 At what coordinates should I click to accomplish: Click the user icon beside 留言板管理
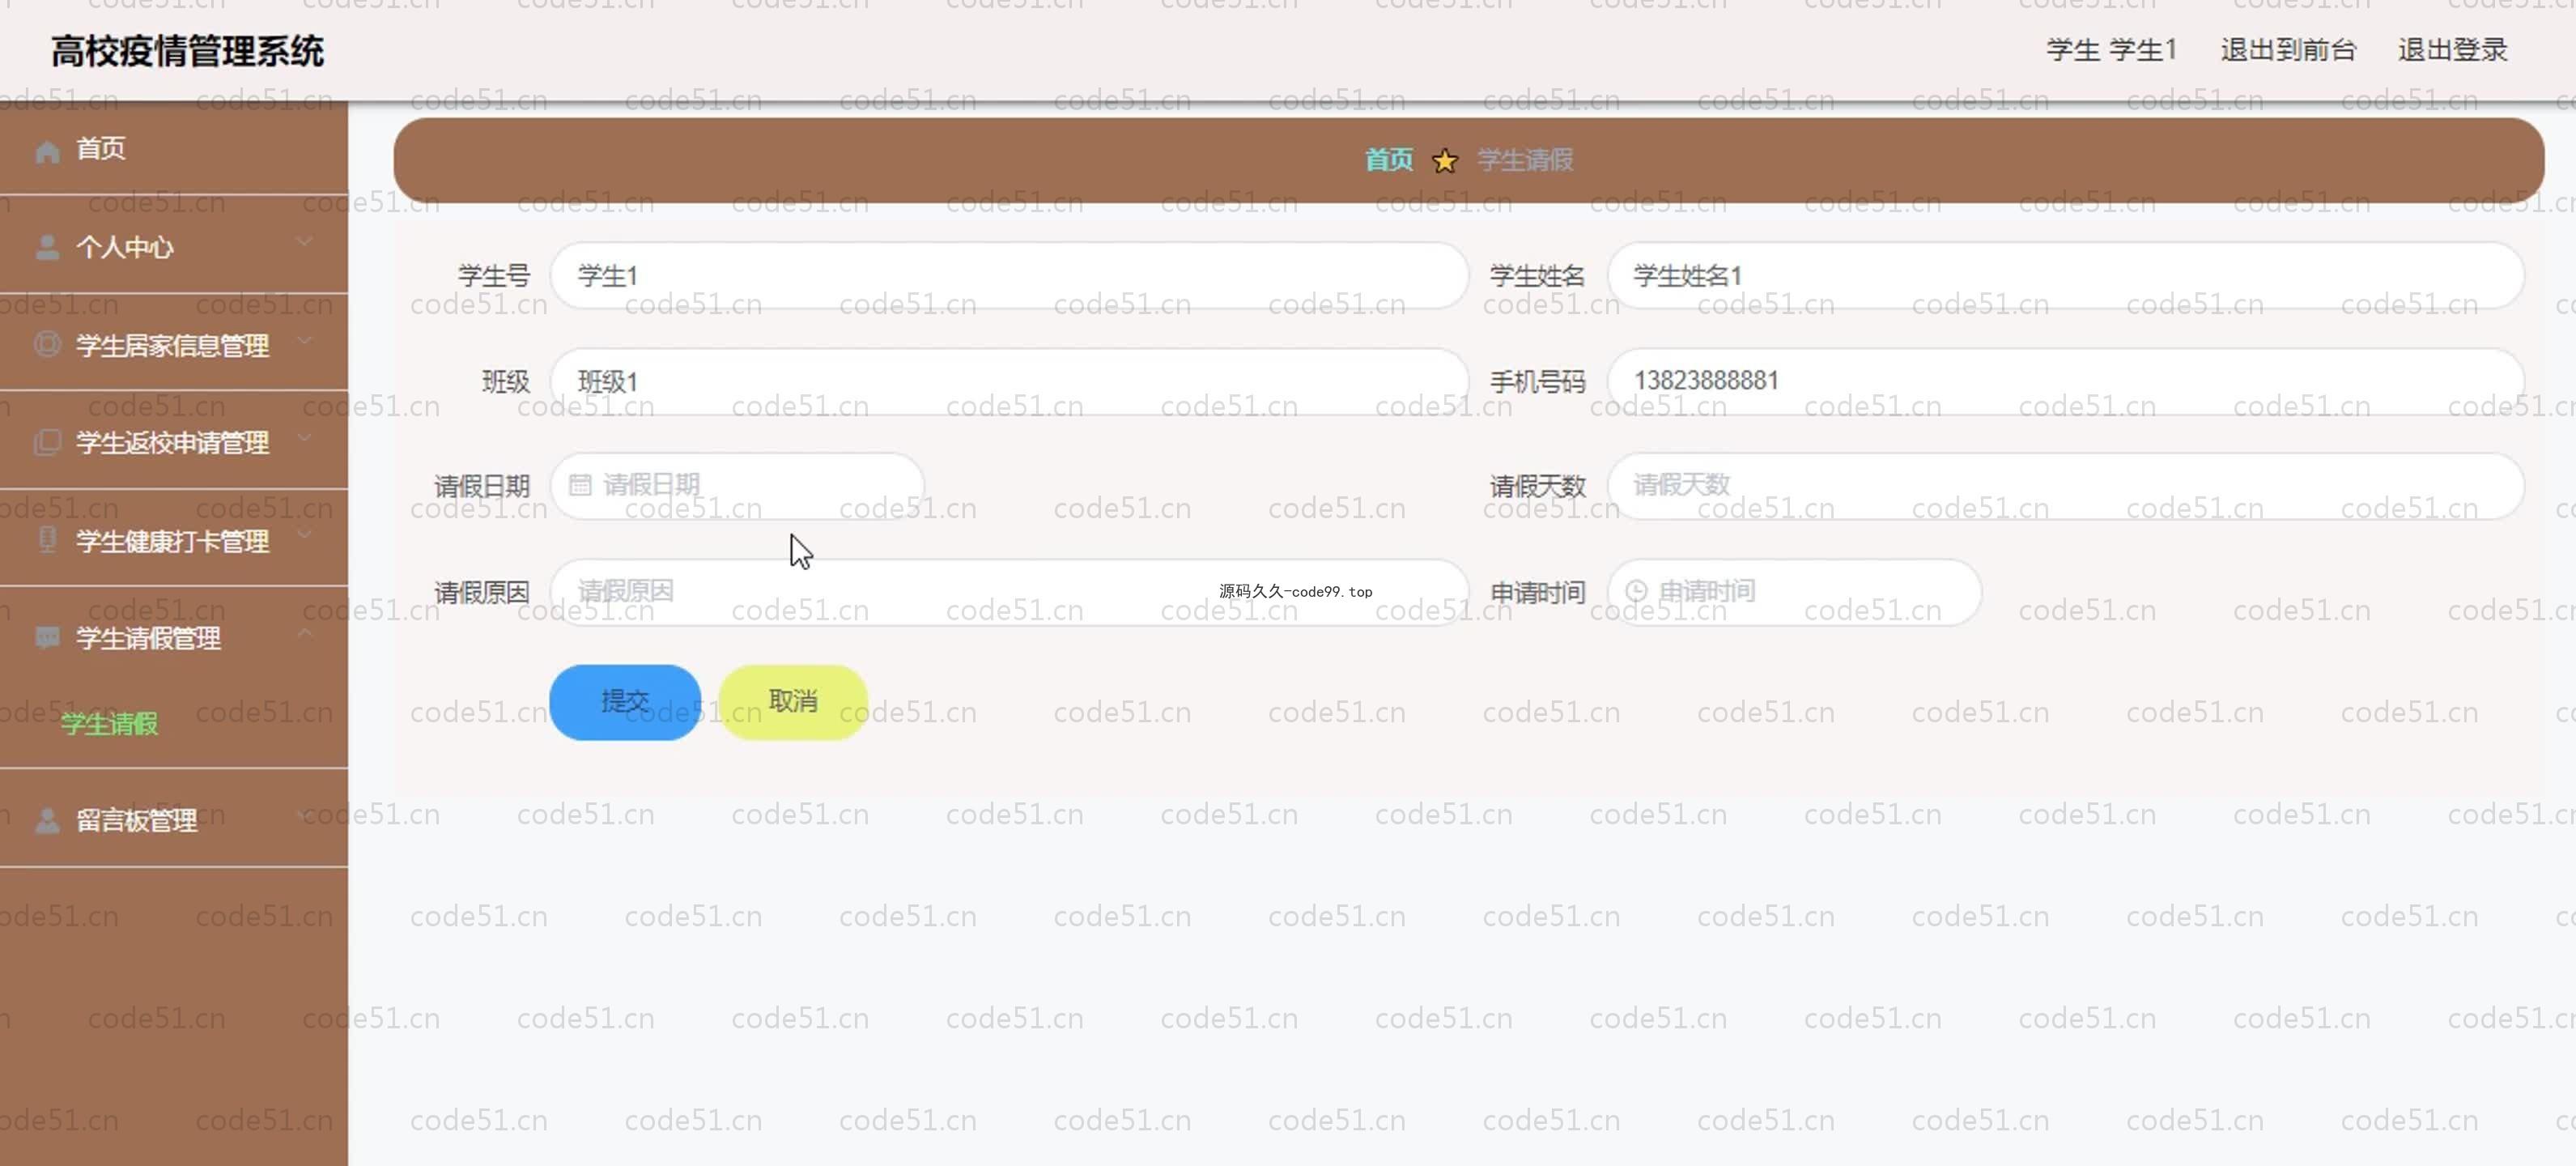pos(47,820)
